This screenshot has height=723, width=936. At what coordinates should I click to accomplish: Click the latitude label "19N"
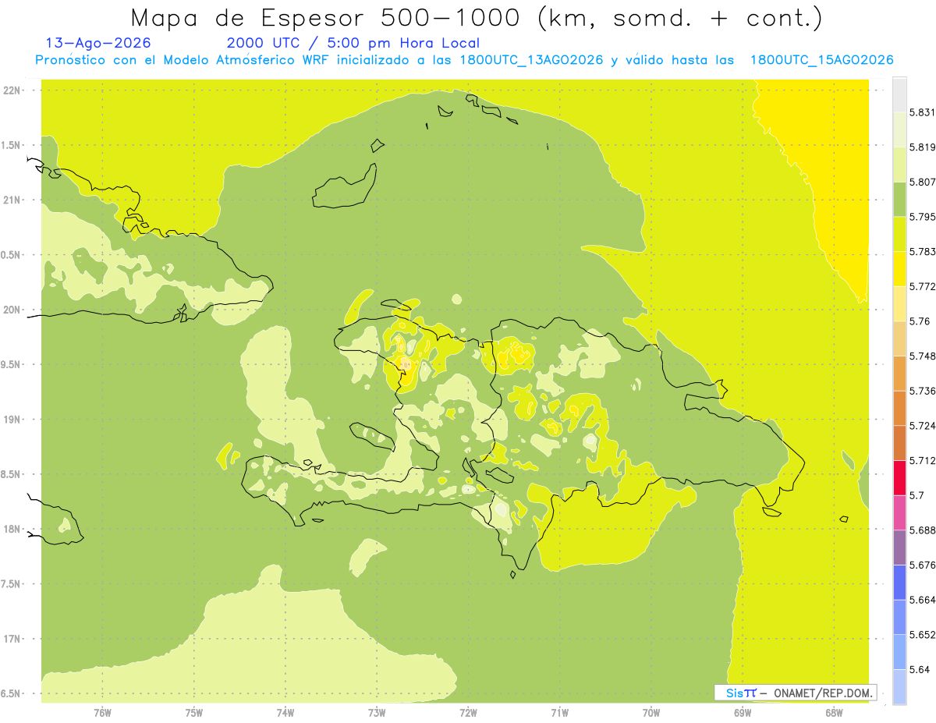click(12, 420)
